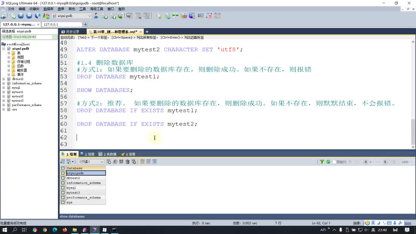
Task: Check the performance_schema result row checkbox
Action: 63,198
